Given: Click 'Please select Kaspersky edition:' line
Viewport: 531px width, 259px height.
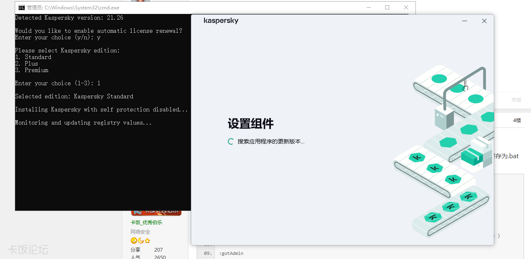Looking at the screenshot, I should [68, 50].
